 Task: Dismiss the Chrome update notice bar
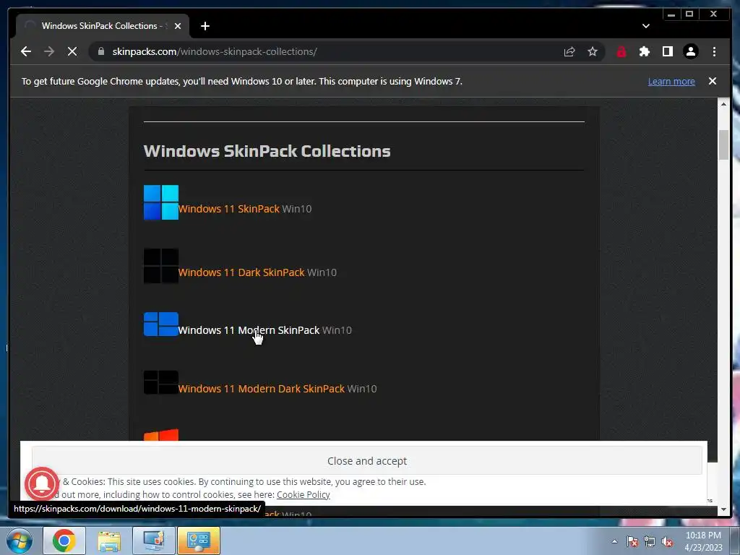[712, 81]
